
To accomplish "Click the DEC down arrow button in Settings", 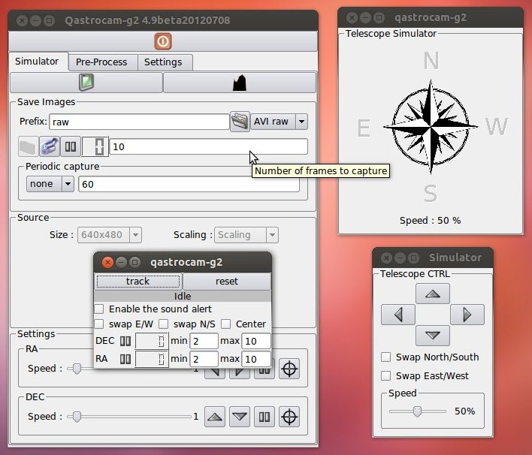I will [240, 417].
